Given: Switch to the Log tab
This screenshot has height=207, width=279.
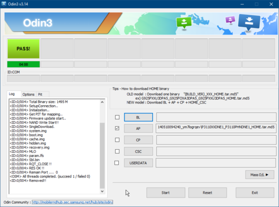Looking at the screenshot, I should (12, 94).
